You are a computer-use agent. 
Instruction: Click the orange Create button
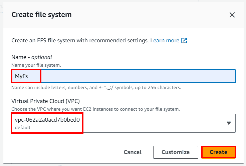(218, 152)
